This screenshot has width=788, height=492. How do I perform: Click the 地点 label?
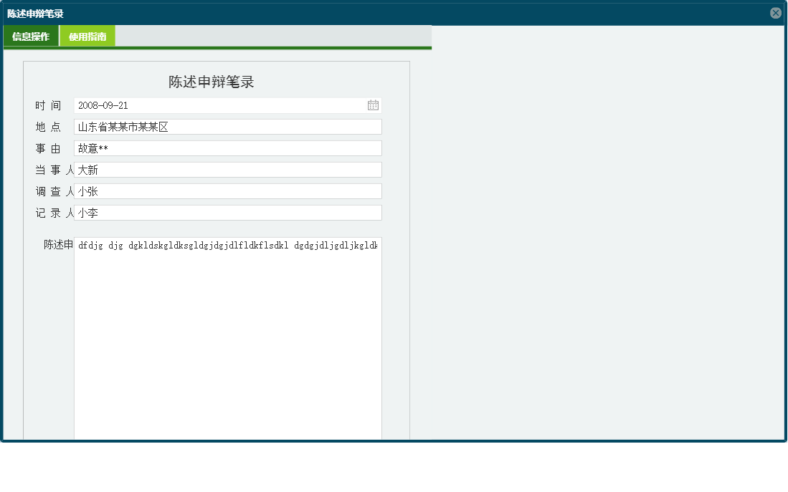[48, 127]
